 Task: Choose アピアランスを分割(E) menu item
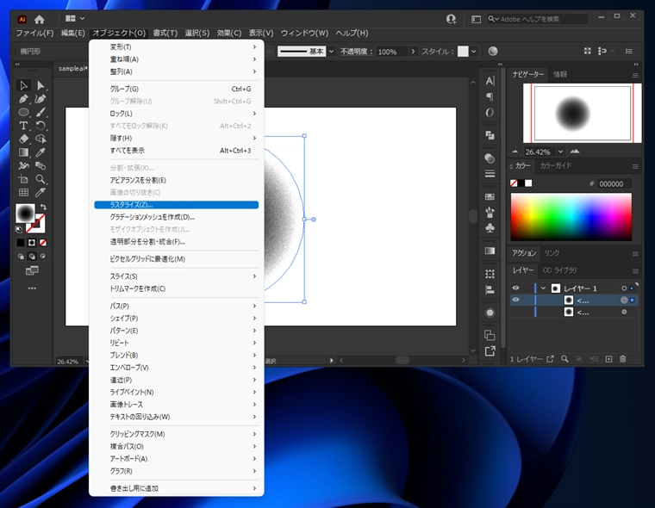177,180
